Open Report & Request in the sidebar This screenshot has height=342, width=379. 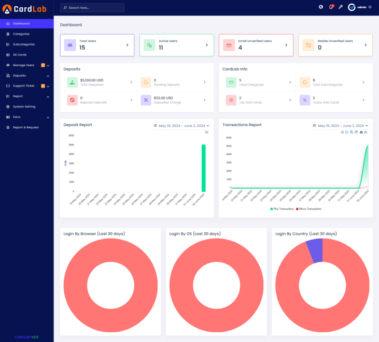[x=27, y=127]
